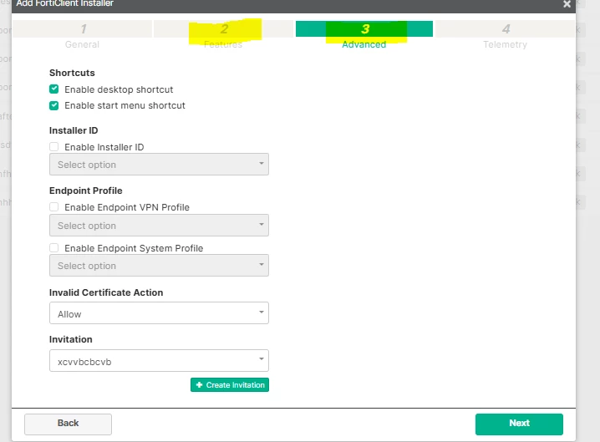
Task: Uncheck Enable start menu shortcut
Action: pyautogui.click(x=54, y=105)
